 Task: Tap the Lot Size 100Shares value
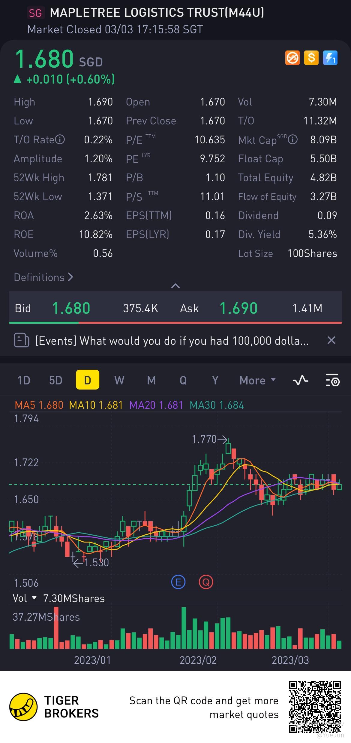(312, 253)
